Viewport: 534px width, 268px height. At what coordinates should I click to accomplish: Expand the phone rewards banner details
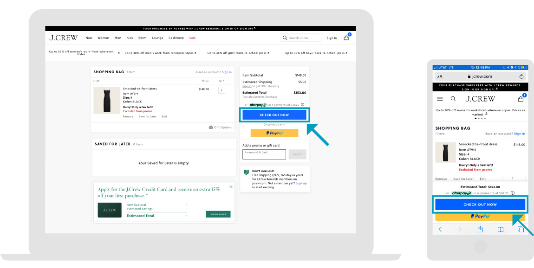pyautogui.click(x=498, y=89)
